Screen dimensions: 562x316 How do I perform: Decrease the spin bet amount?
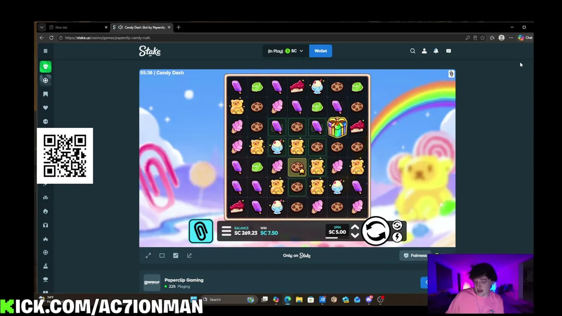click(x=355, y=236)
